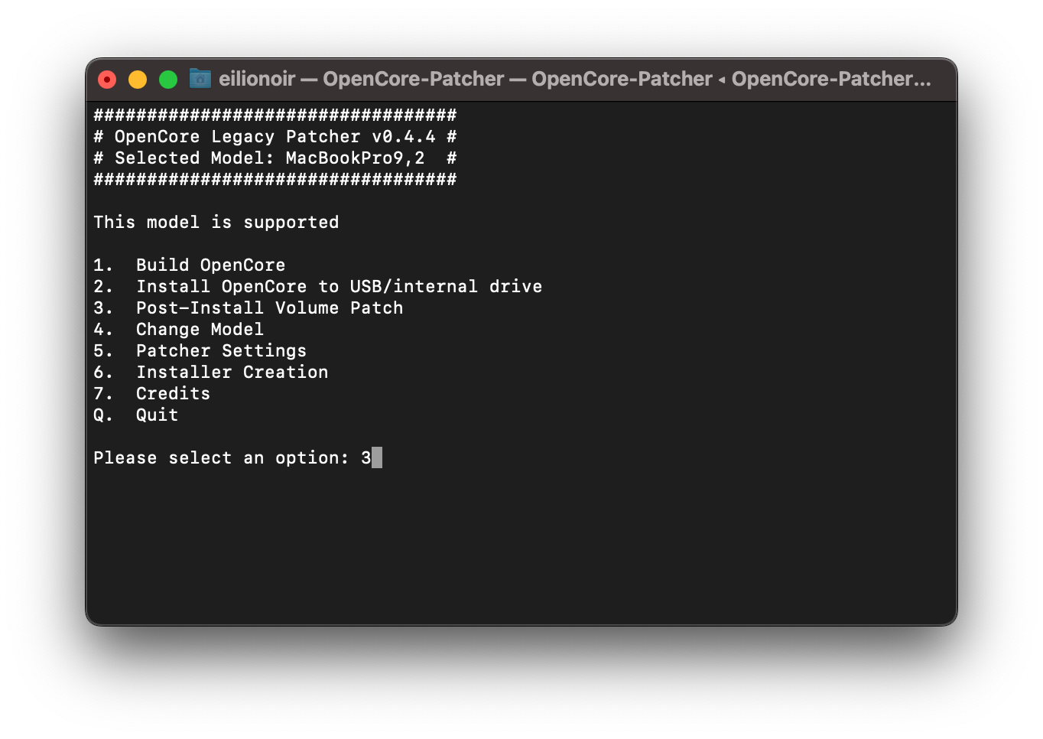Image resolution: width=1043 pixels, height=739 pixels.
Task: Click the window title text 'eilionoir — OpenCore-Patcher'
Action: pyautogui.click(x=361, y=79)
